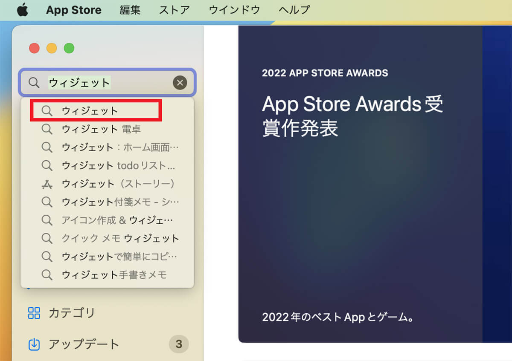Image resolution: width=512 pixels, height=361 pixels.
Task: Open the カテゴリ sidebar section
Action: 107,313
